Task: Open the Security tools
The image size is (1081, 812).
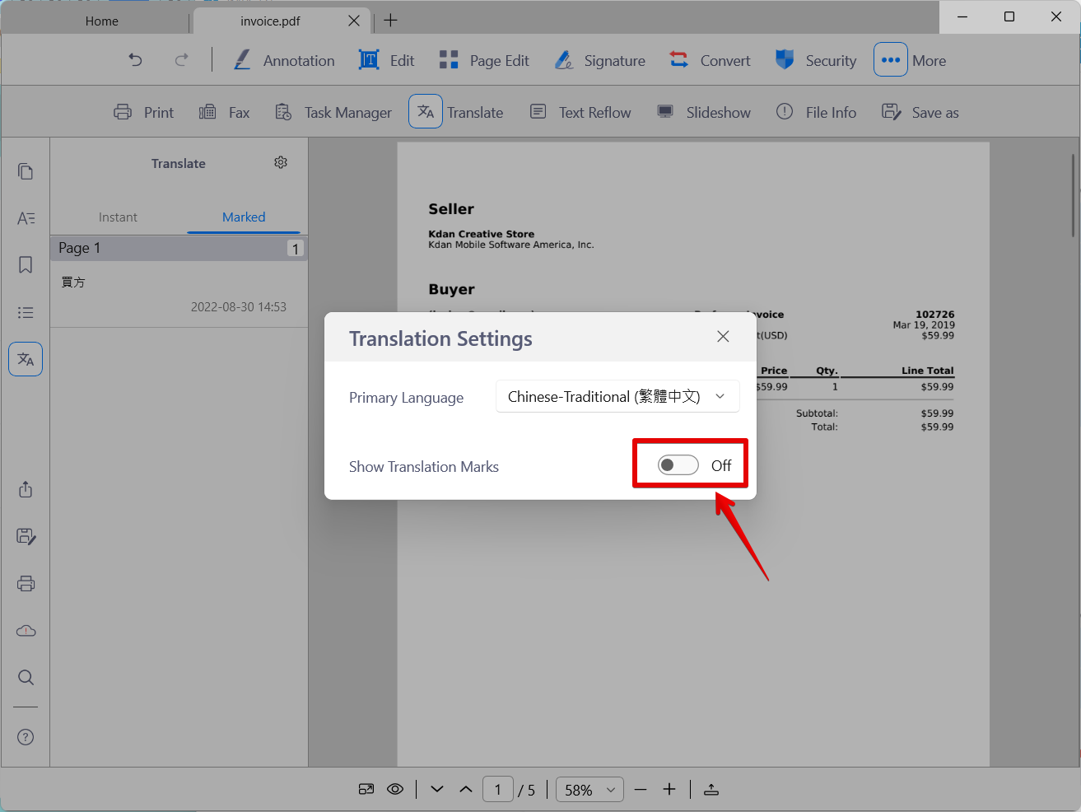Action: (x=816, y=60)
